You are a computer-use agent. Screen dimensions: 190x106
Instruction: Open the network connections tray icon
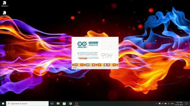click(x=169, y=103)
